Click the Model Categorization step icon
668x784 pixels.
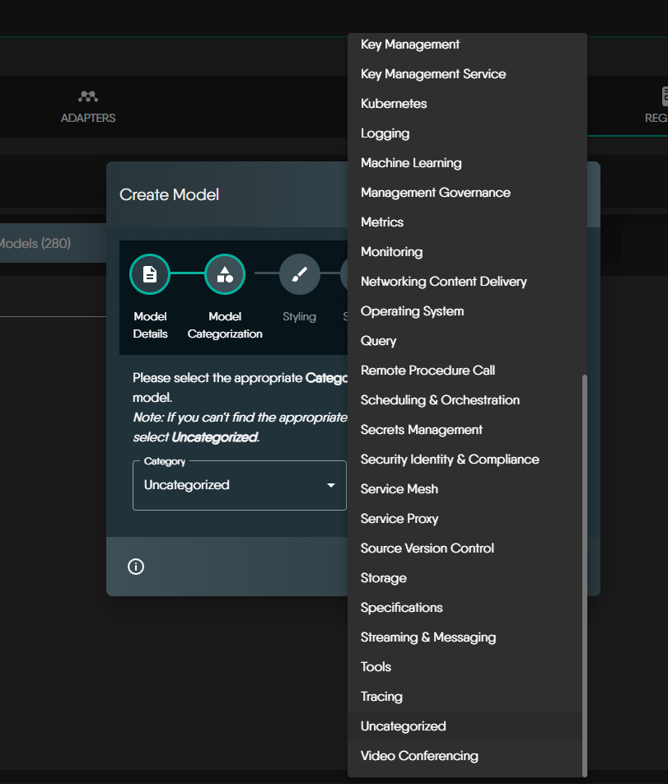point(225,274)
